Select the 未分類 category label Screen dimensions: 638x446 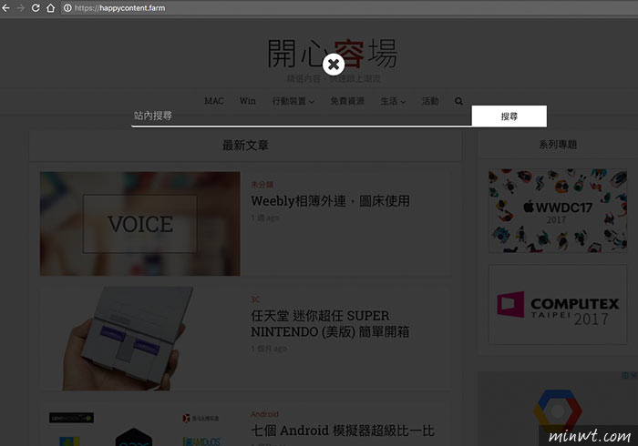(262, 185)
